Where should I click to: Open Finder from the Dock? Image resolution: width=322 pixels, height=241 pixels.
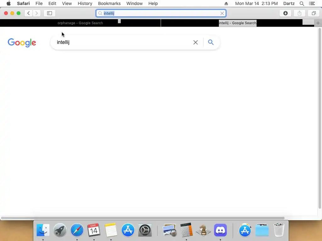point(43,230)
